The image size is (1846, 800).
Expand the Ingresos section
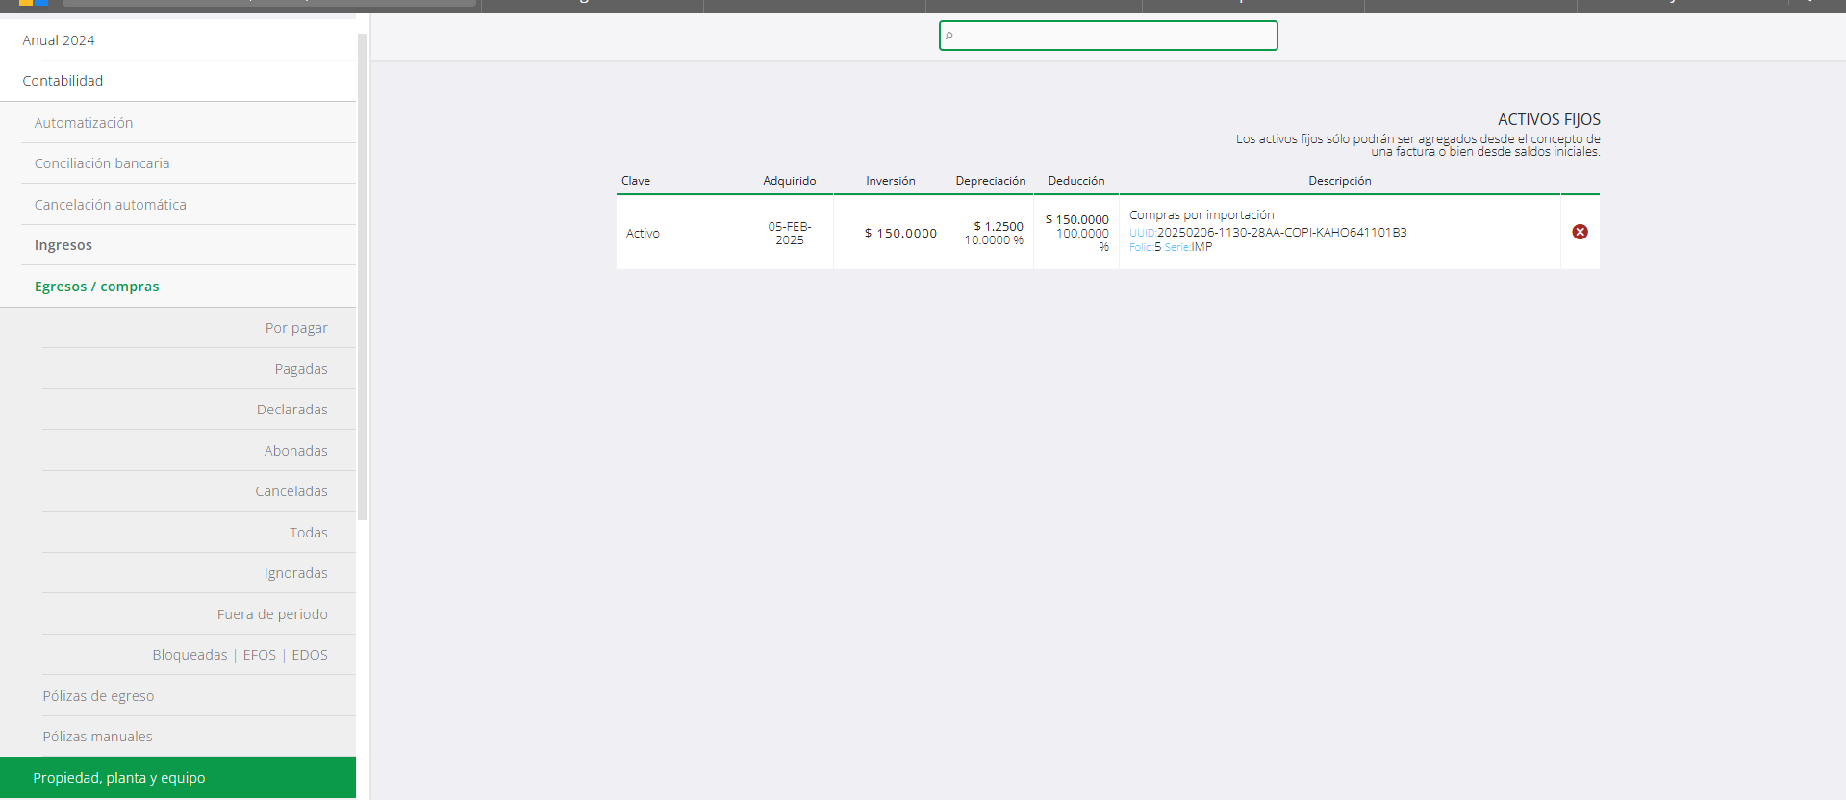pyautogui.click(x=63, y=245)
